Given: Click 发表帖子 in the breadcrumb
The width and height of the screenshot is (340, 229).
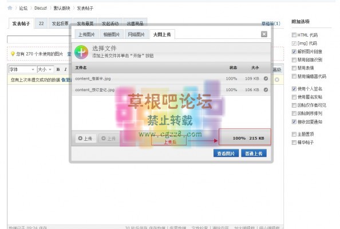Looking at the screenshot, I should tap(85, 8).
